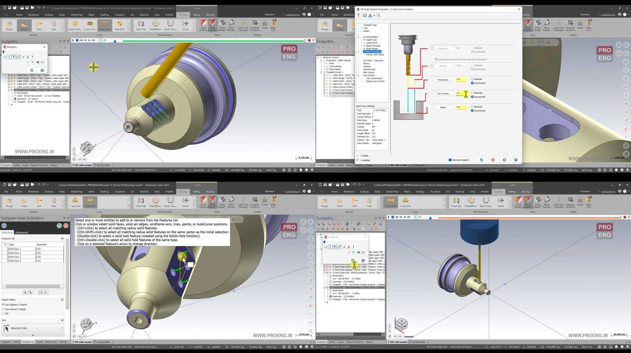Click the Top of stock... button

pyautogui.click(x=444, y=93)
